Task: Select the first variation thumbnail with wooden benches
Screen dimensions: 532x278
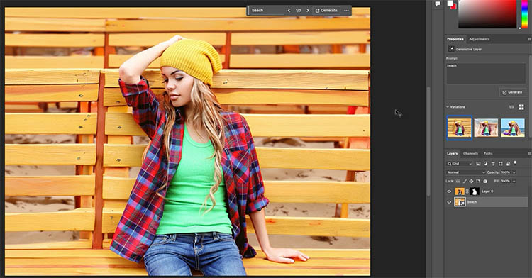Action: [x=460, y=128]
